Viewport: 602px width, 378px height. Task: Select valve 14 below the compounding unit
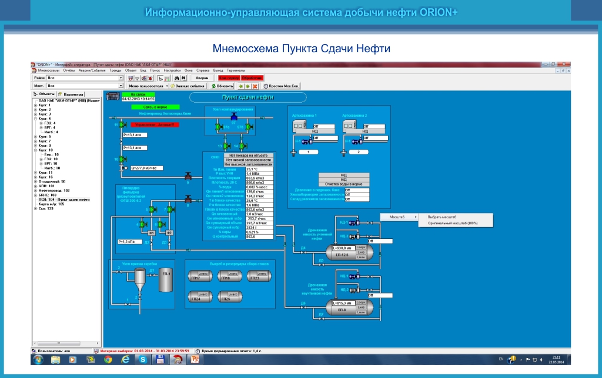243,146
